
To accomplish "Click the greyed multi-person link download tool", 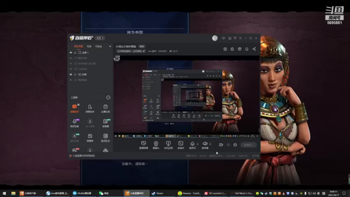I will coord(90,123).
